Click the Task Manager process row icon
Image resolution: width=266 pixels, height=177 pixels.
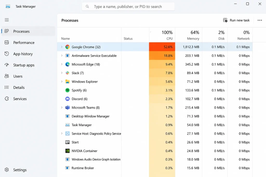tap(67, 125)
